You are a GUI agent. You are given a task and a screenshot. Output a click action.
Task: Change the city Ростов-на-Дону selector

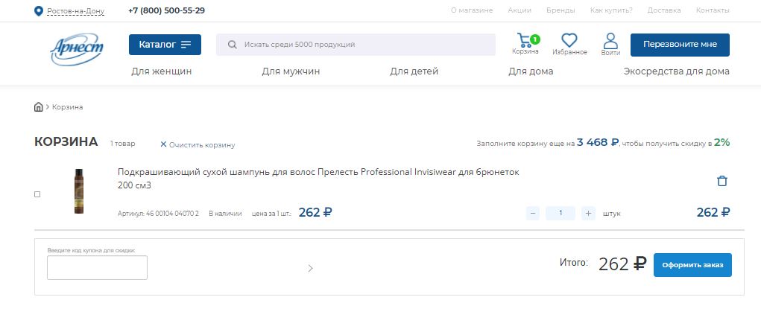tap(75, 11)
